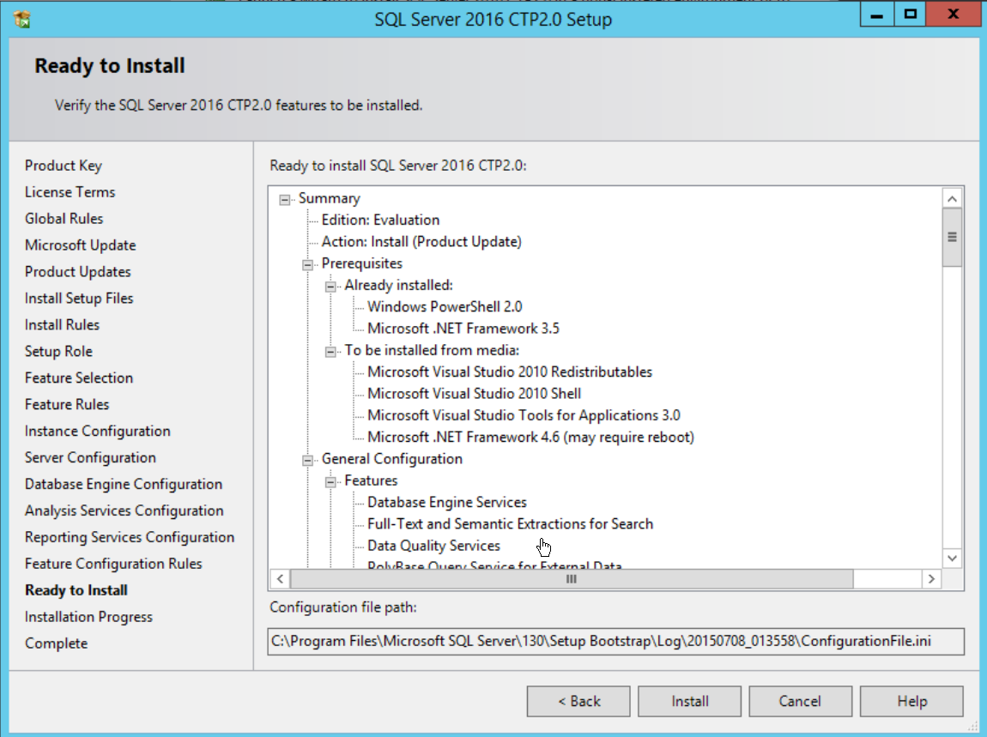Screen dimensions: 987x737
Task: Select Install Rules step in sidebar
Action: (63, 325)
